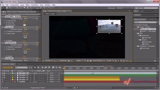Open the Workspace Standard dropdown
This screenshot has width=160, height=90.
pos(124,8)
